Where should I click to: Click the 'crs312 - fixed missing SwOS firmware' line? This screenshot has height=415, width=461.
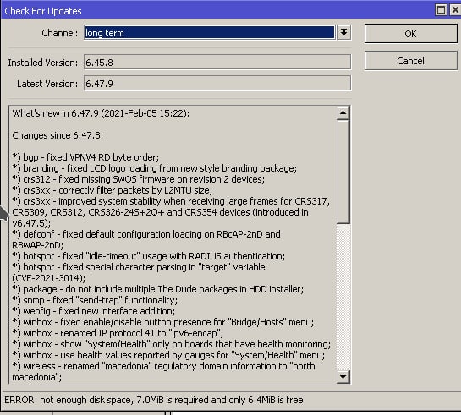139,179
